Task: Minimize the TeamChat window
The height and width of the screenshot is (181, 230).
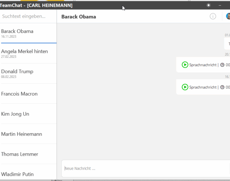Action: (220, 5)
